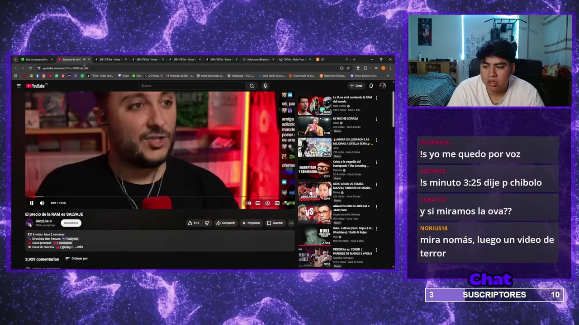Open the YouTube guide hamburger menu

point(19,86)
